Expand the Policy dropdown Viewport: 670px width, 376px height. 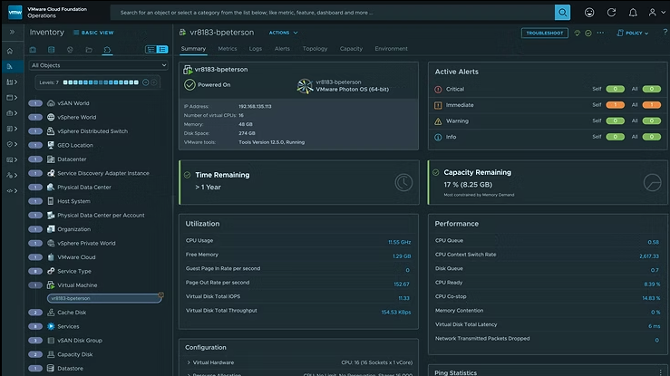[635, 33]
